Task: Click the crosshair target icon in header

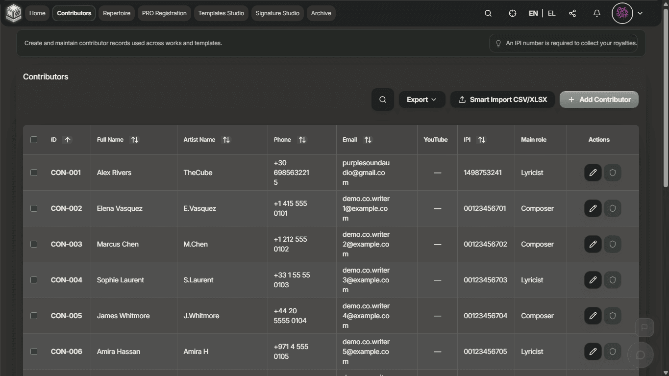Action: [x=513, y=13]
